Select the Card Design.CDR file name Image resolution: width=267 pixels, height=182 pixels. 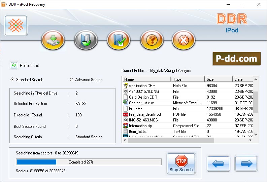pyautogui.click(x=143, y=97)
